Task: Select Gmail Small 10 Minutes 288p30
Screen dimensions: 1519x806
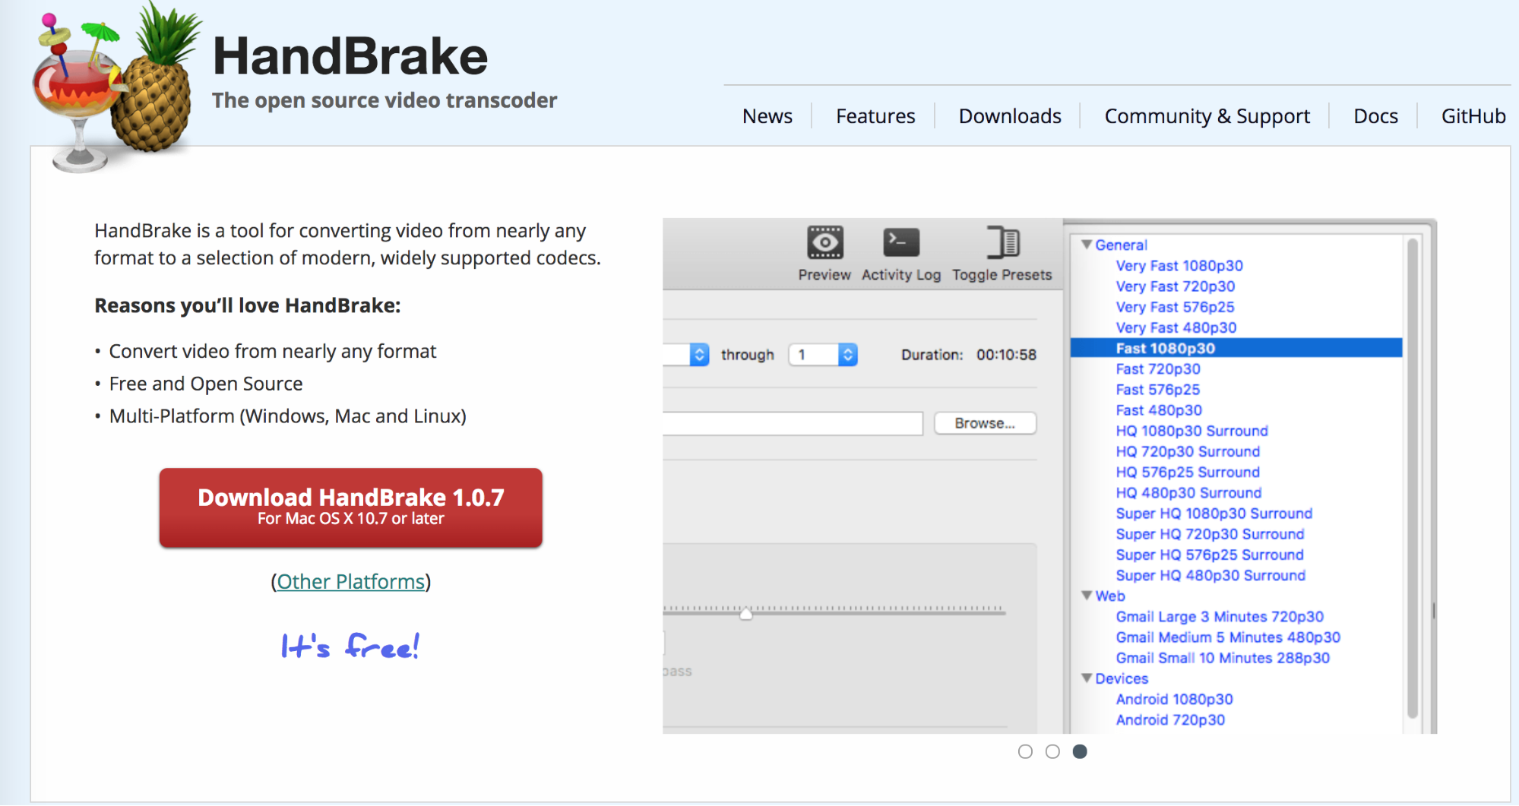Action: [1223, 658]
